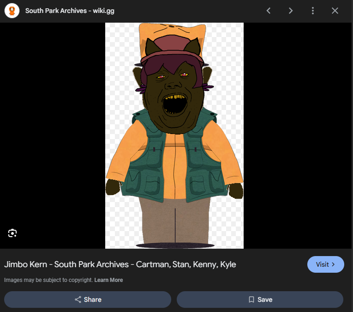353x312 pixels.
Task: Click the share network icon
Action: tap(78, 300)
